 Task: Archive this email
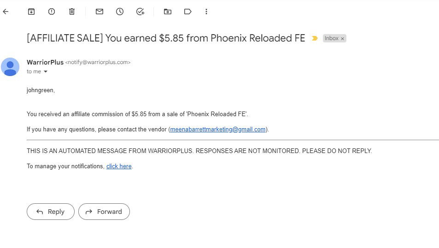[x=31, y=12]
